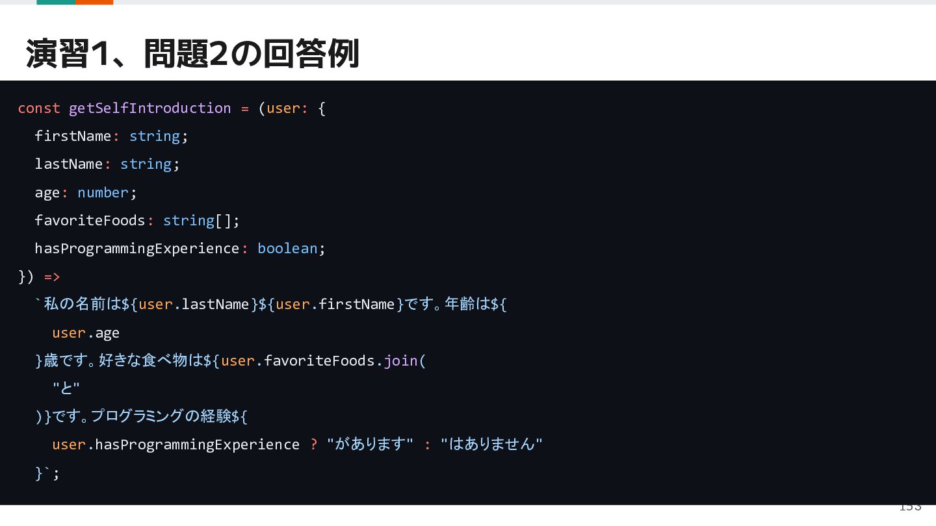Select the number type after age
The height and width of the screenshot is (526, 936).
point(103,192)
